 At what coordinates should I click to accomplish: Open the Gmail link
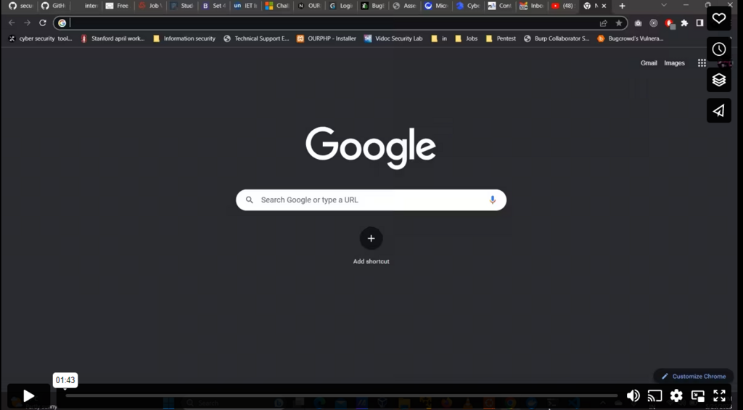coord(649,62)
